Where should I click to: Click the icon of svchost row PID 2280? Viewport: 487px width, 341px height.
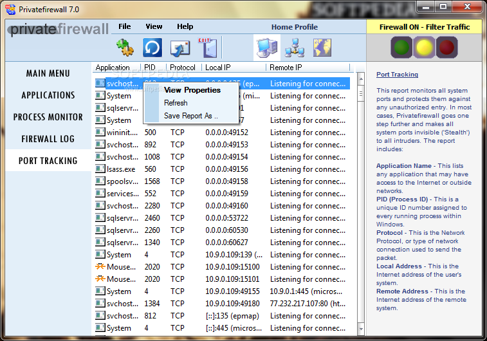[100, 206]
